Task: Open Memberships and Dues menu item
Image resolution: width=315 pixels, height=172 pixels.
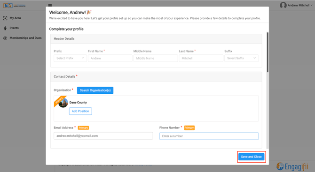Action: point(25,38)
